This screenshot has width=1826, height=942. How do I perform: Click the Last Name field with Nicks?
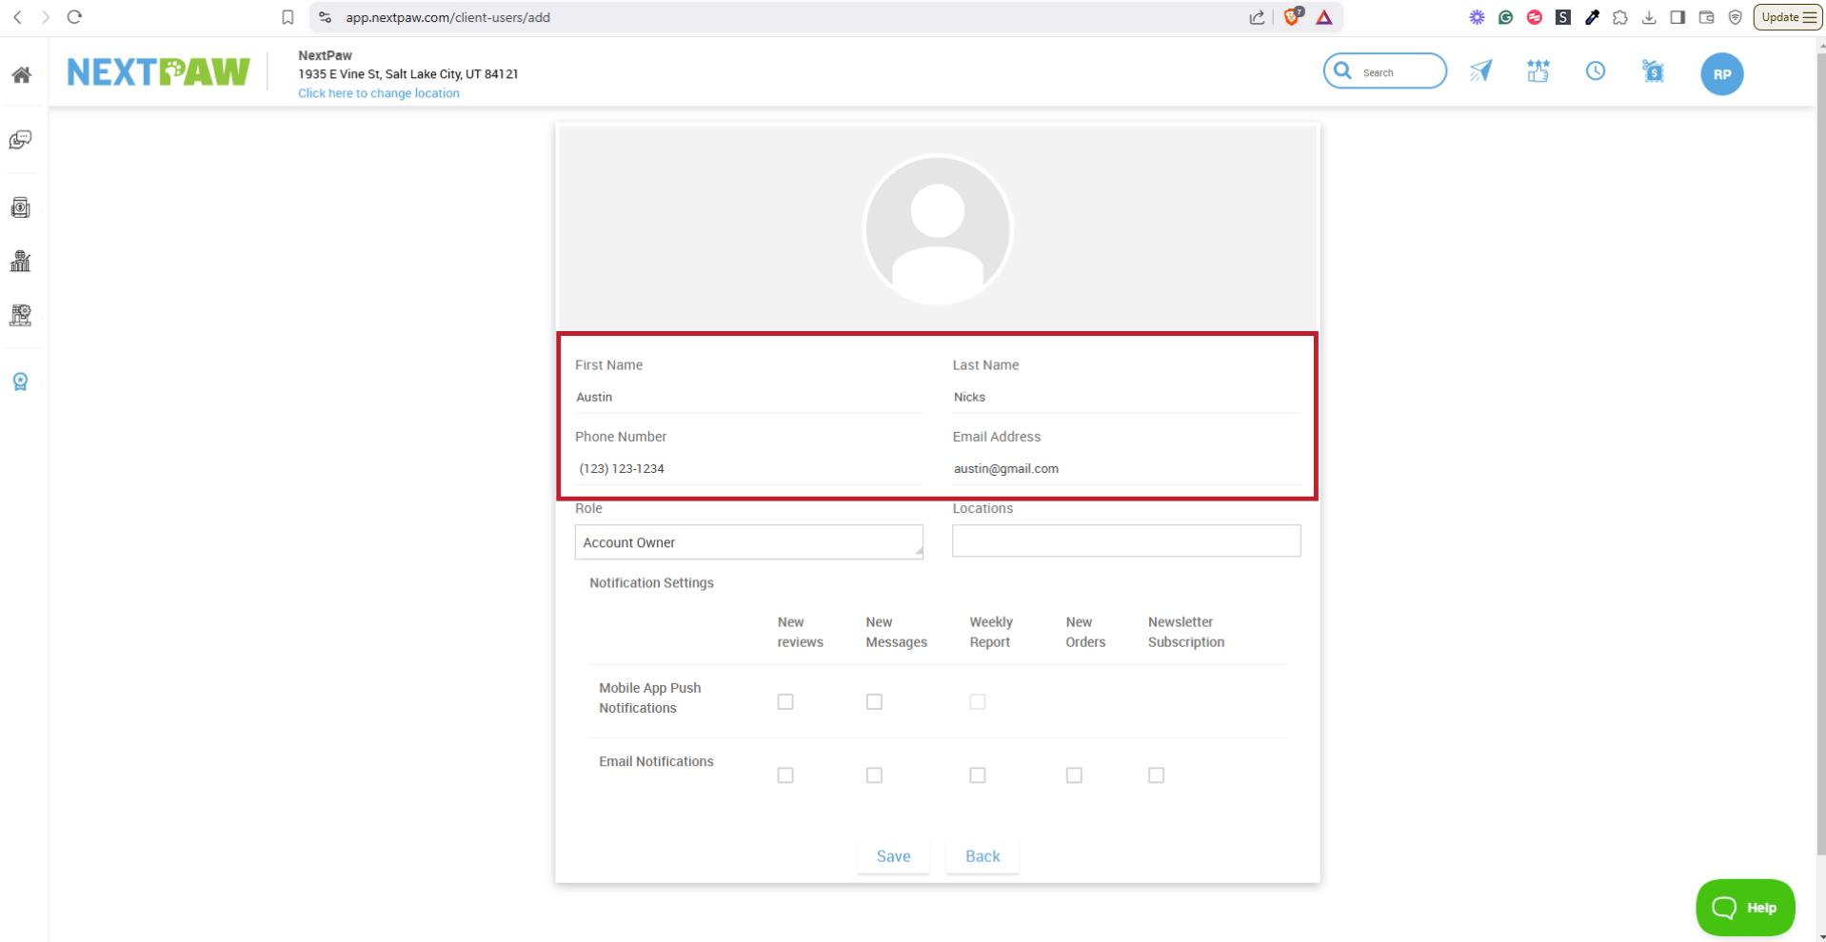click(1126, 398)
